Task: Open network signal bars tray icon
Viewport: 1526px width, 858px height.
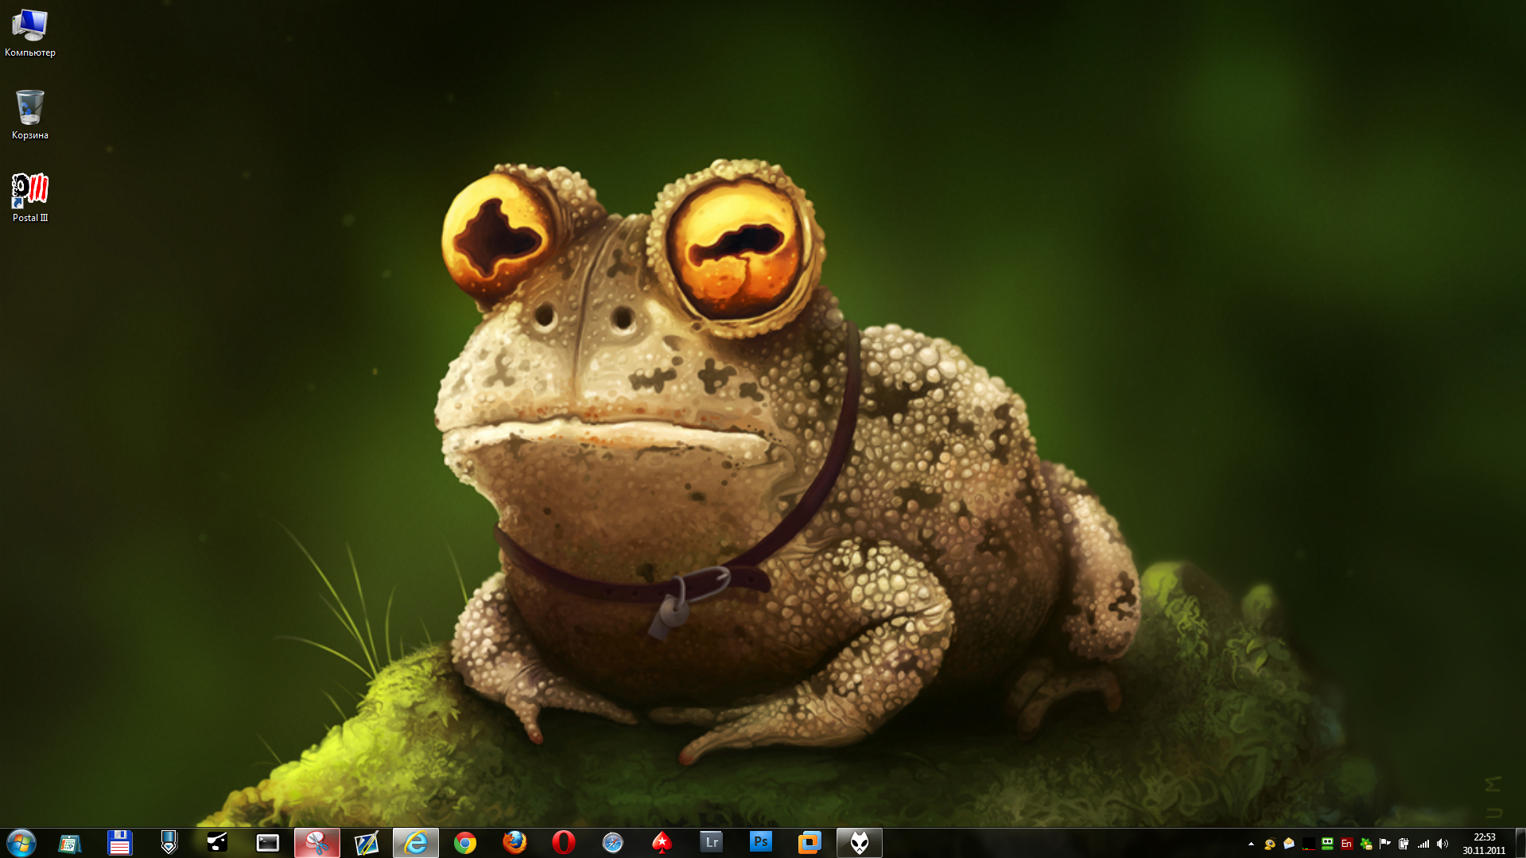Action: (1423, 844)
